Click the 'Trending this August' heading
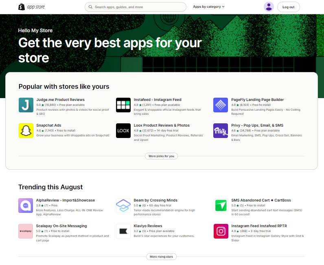The height and width of the screenshot is (265, 324). 50,187
